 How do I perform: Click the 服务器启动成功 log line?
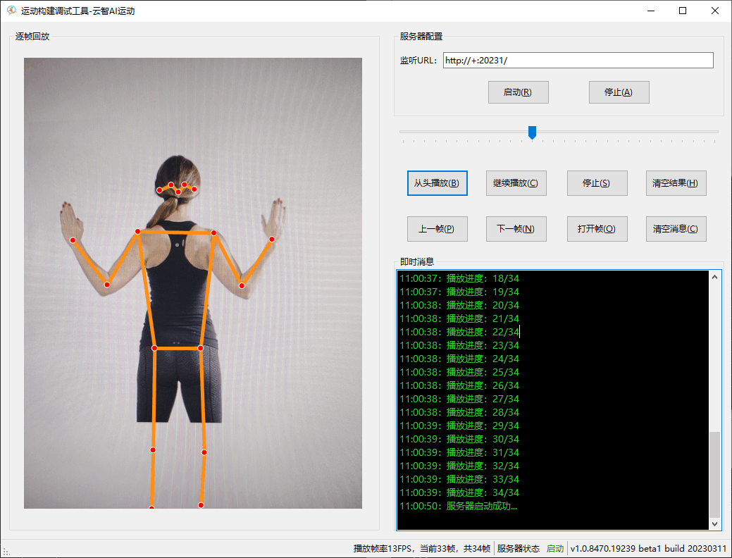458,506
